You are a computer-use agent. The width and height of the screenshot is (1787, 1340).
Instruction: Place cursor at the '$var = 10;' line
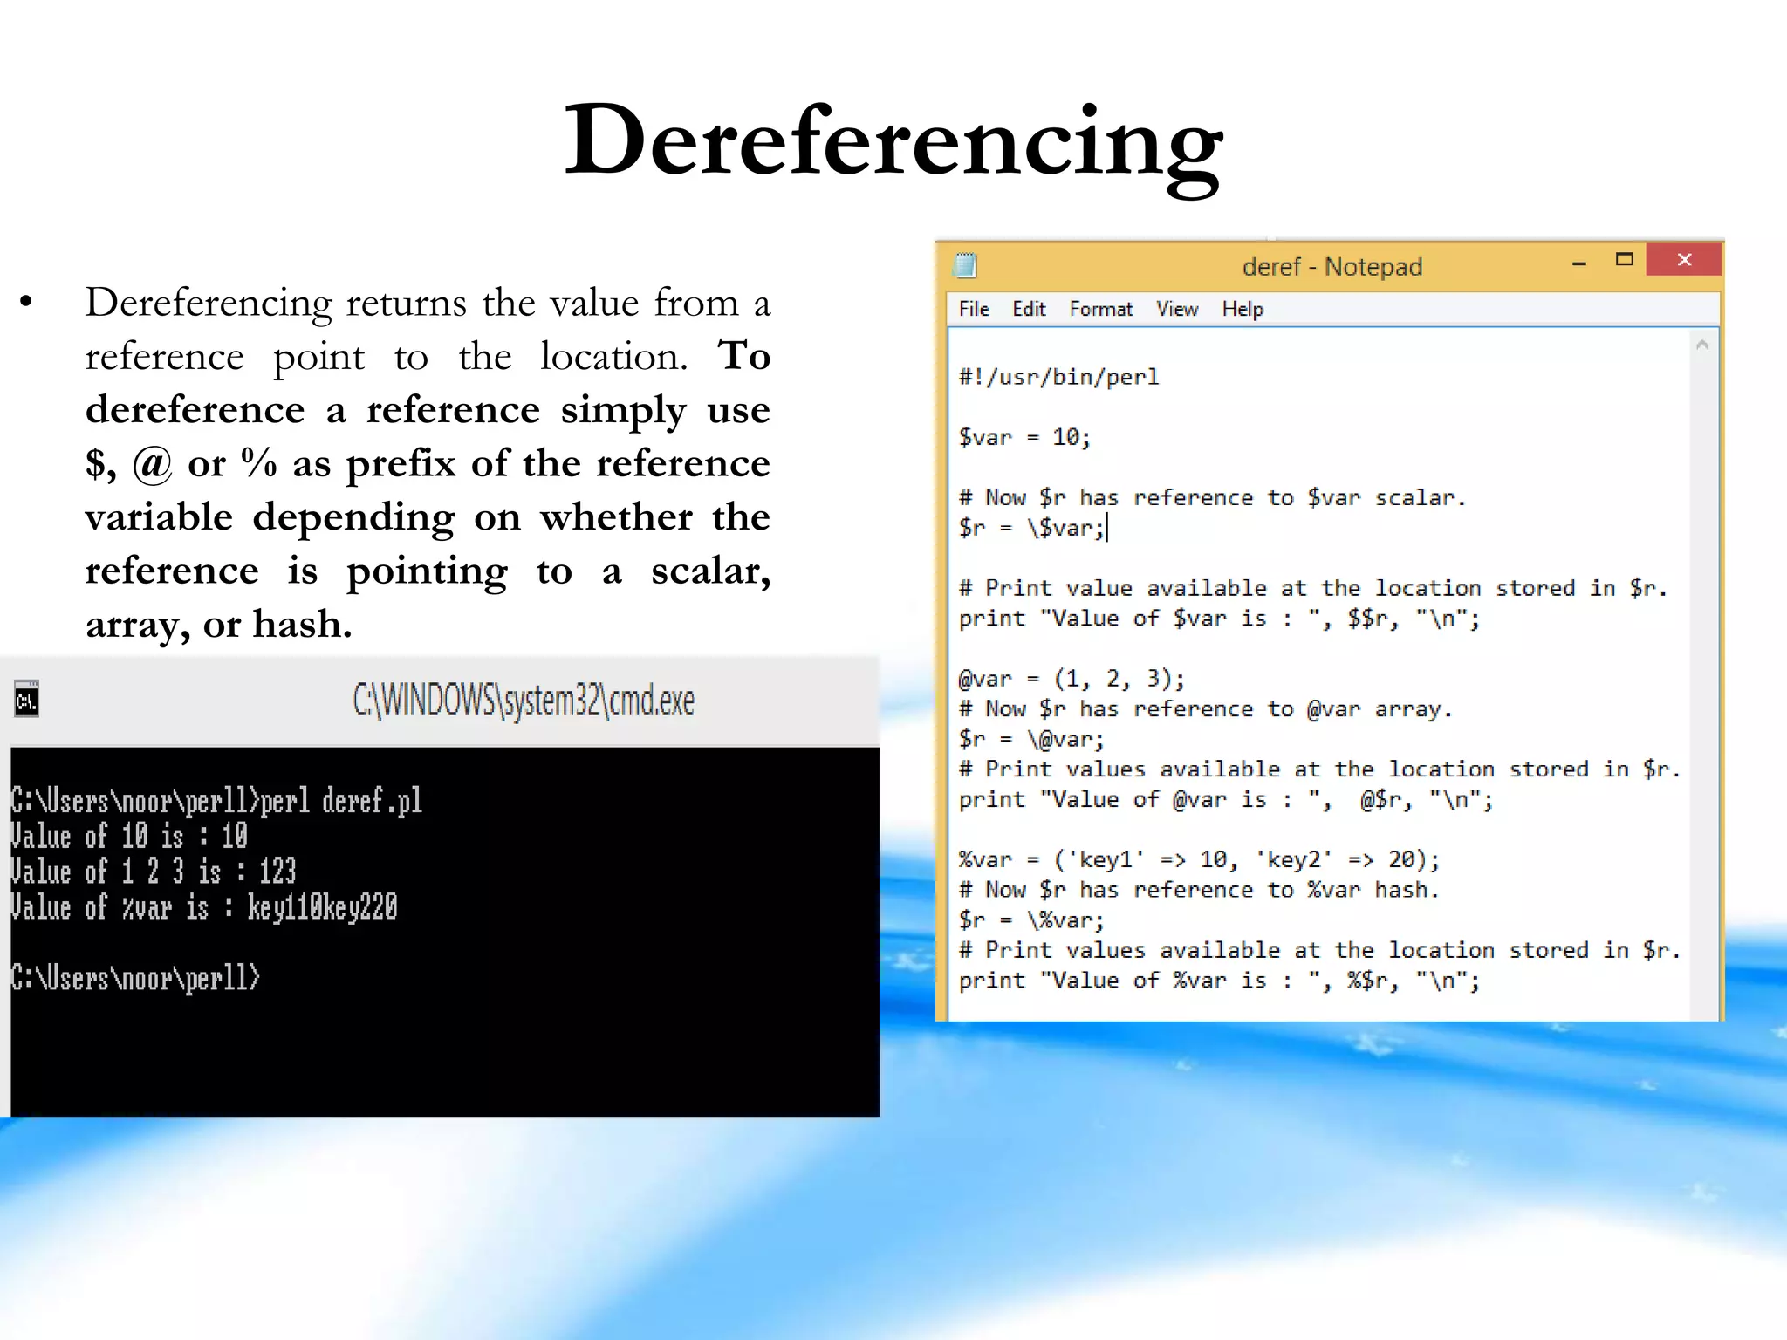(x=1024, y=437)
